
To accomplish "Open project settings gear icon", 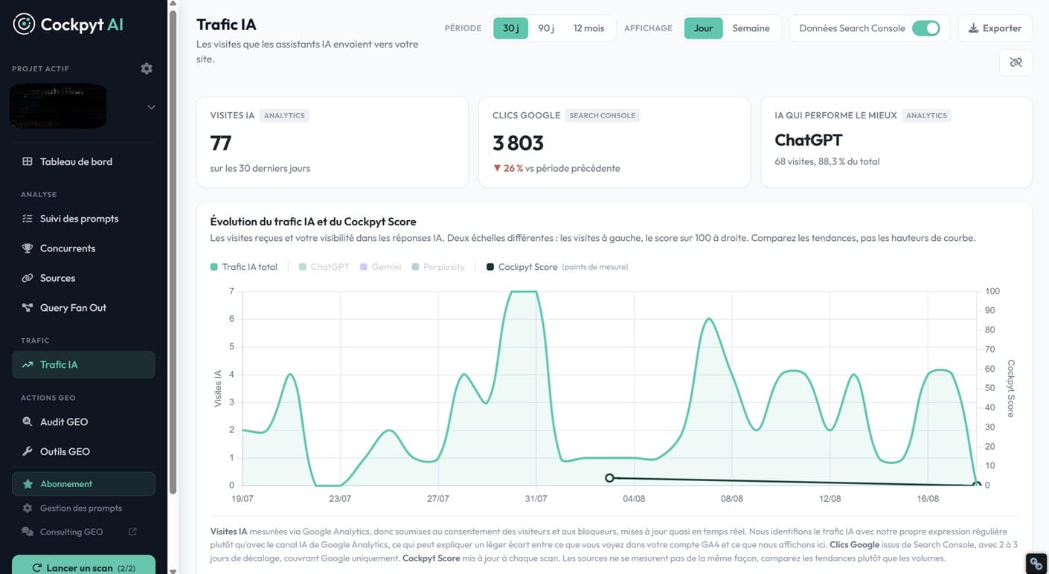I will coord(147,68).
